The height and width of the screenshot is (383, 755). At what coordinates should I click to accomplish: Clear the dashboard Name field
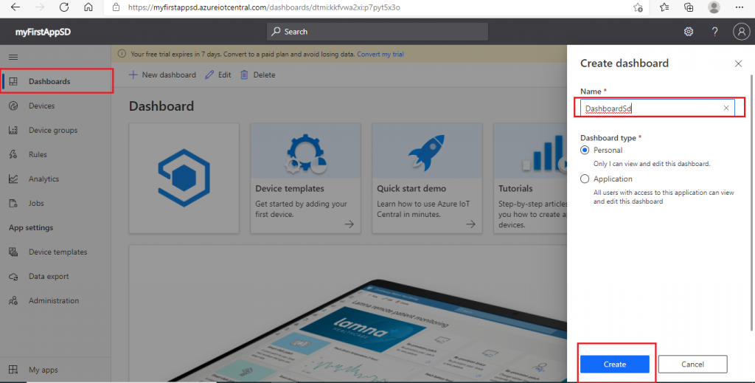(726, 108)
